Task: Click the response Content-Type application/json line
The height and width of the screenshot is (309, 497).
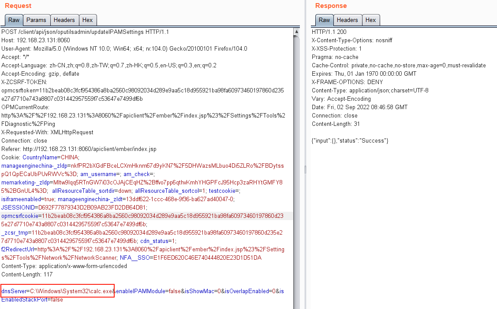Action: 370,90
